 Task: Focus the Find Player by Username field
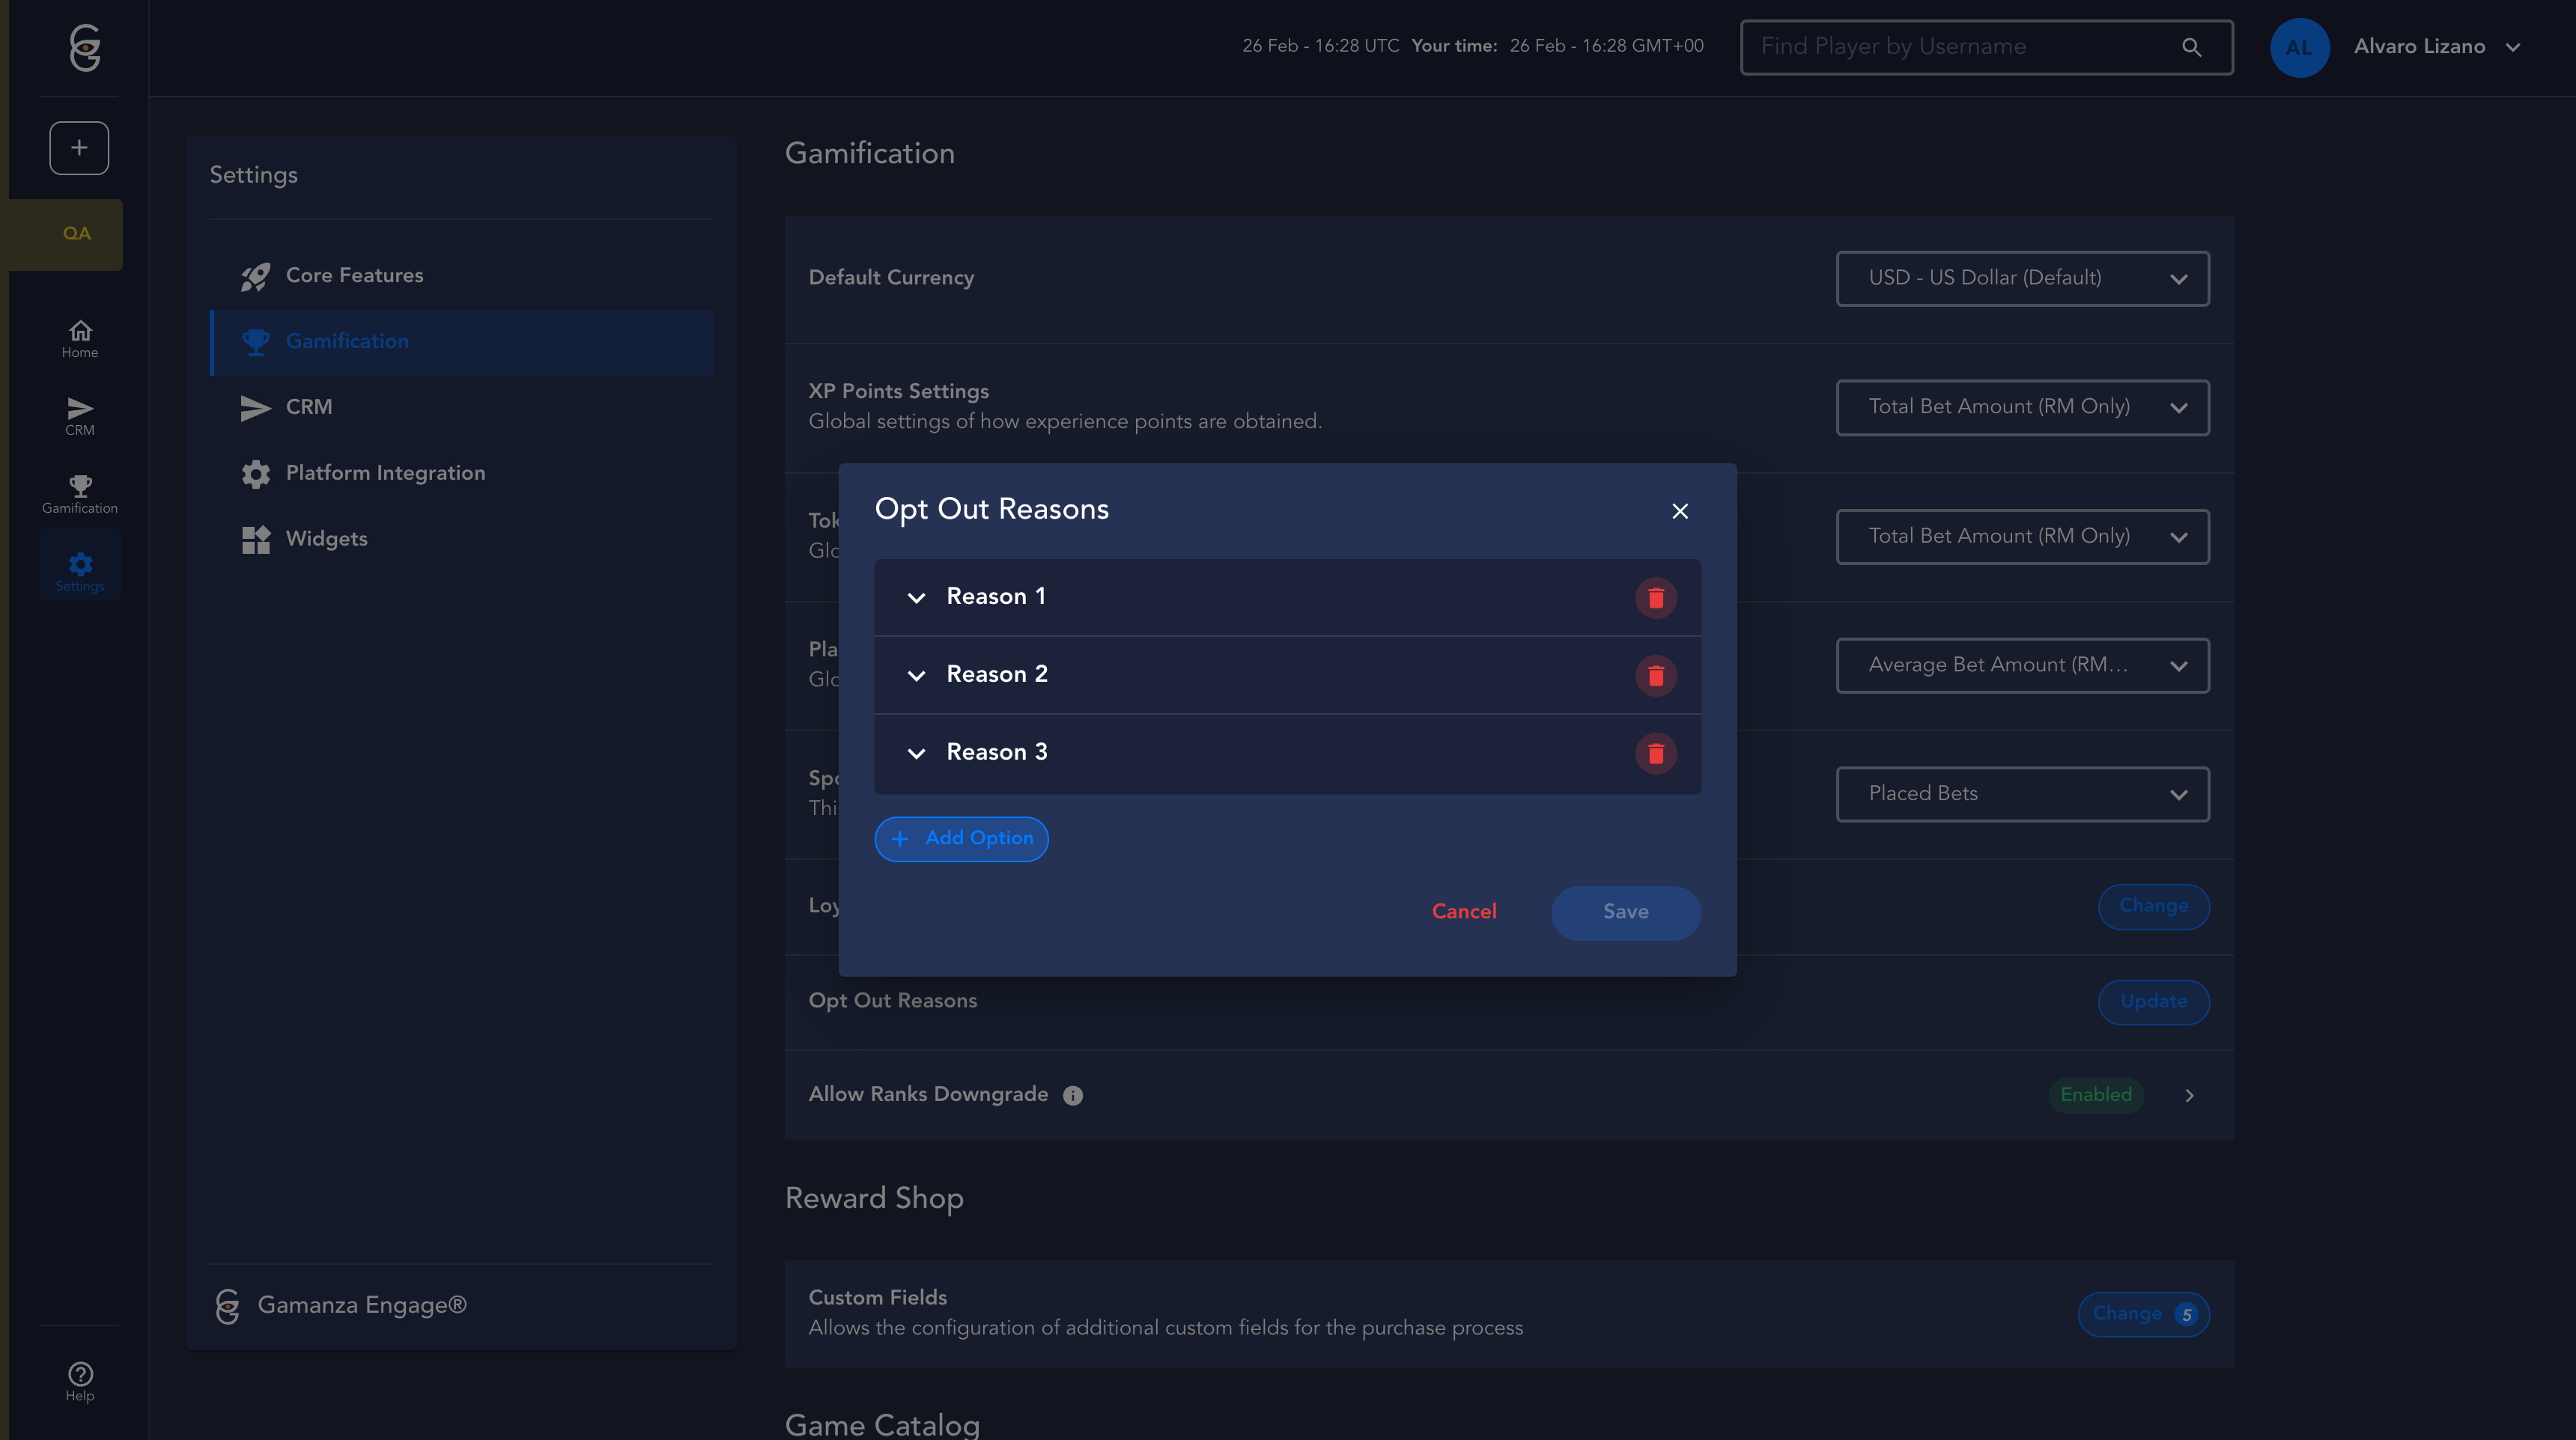(x=1960, y=47)
